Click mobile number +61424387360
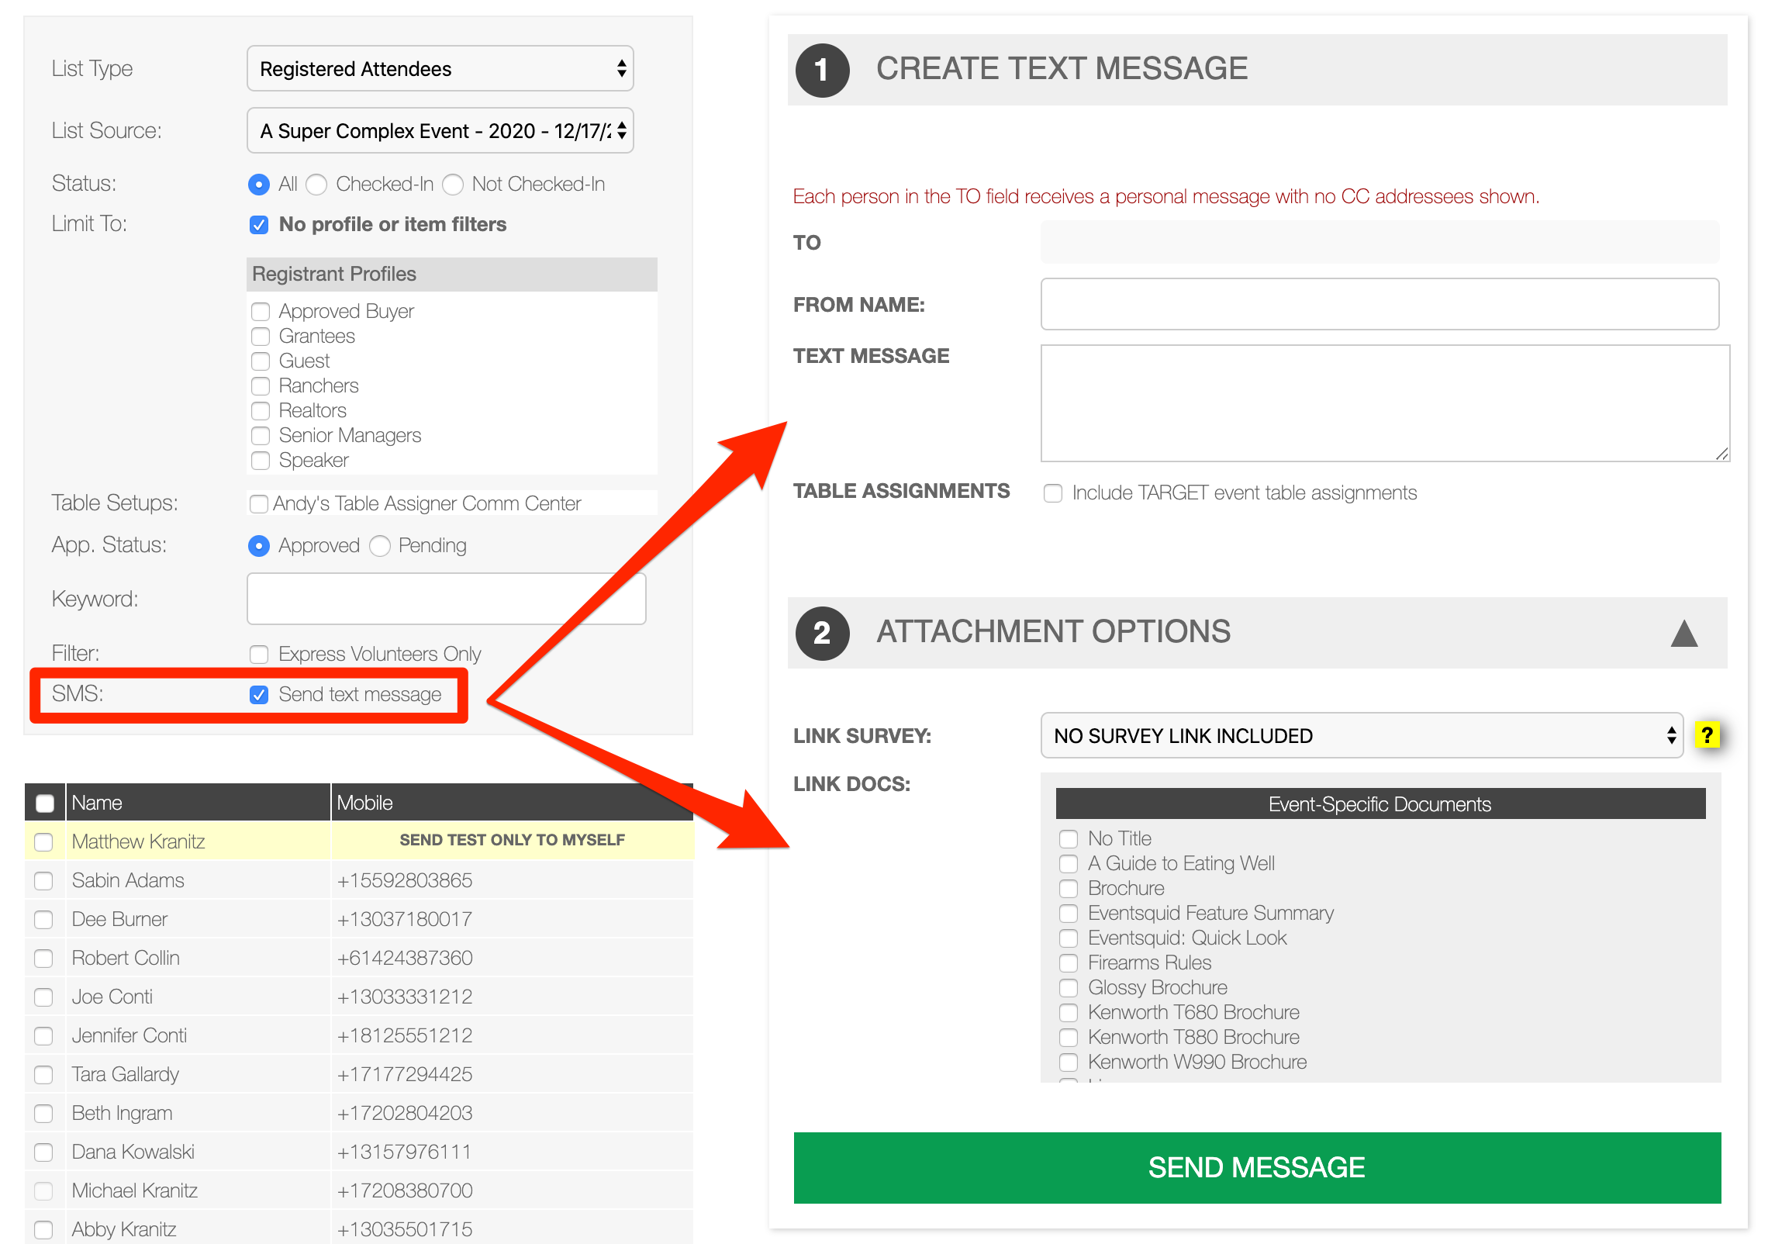 405,958
